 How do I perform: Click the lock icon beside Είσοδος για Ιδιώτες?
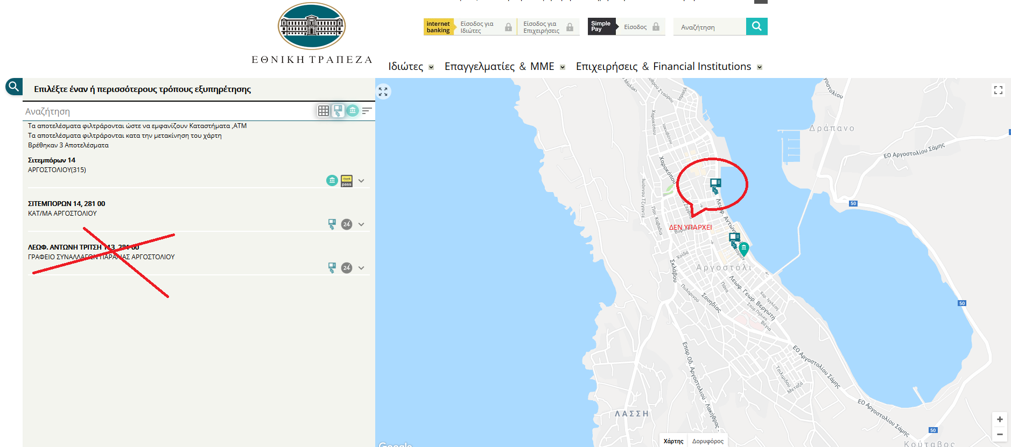508,27
